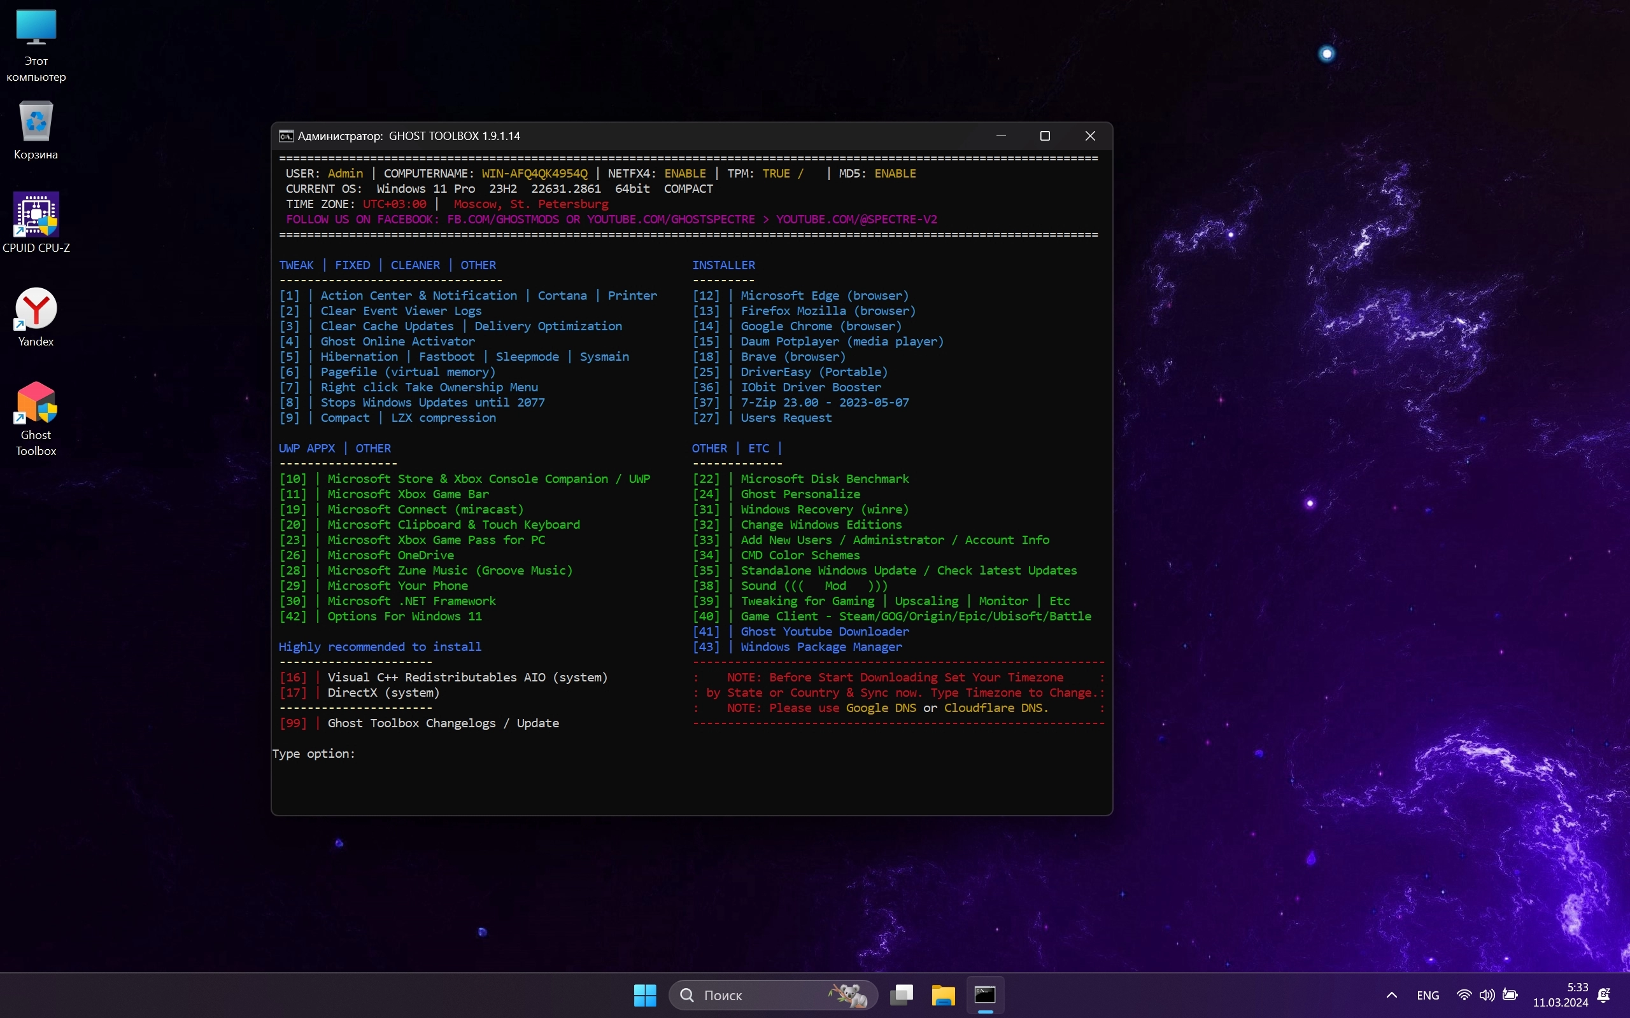Click the ENG language indicator
The image size is (1630, 1018).
coord(1428,994)
